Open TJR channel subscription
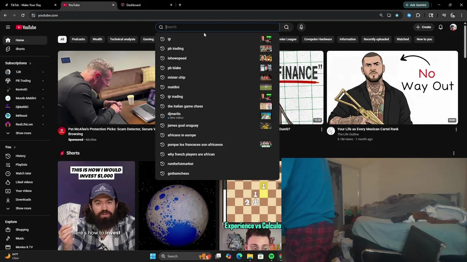 25,72
